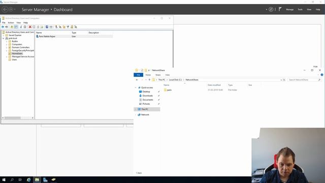This screenshot has height=183, width=325.
Task: Select Downloads in Explorer Quick access
Action: tap(148, 96)
